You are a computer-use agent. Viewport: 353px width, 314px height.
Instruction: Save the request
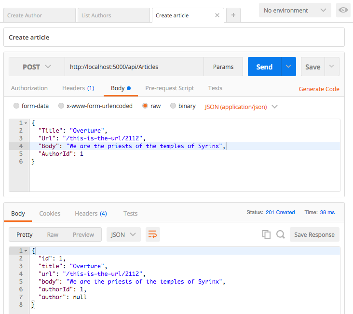[x=312, y=67]
